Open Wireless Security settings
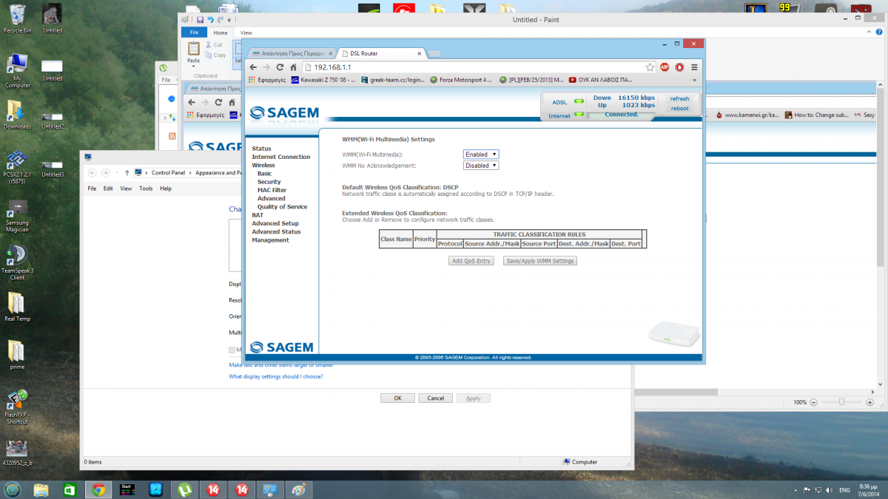 tap(269, 182)
